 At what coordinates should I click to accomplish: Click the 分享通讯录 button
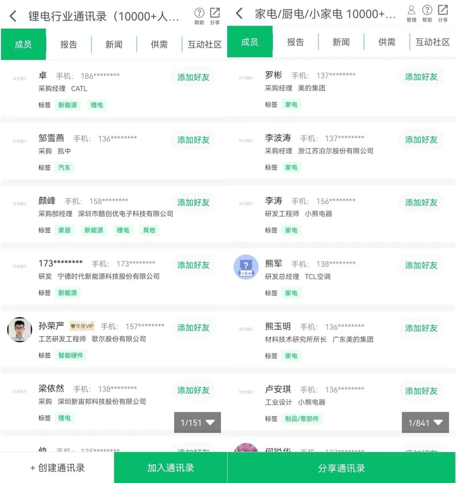(341, 468)
